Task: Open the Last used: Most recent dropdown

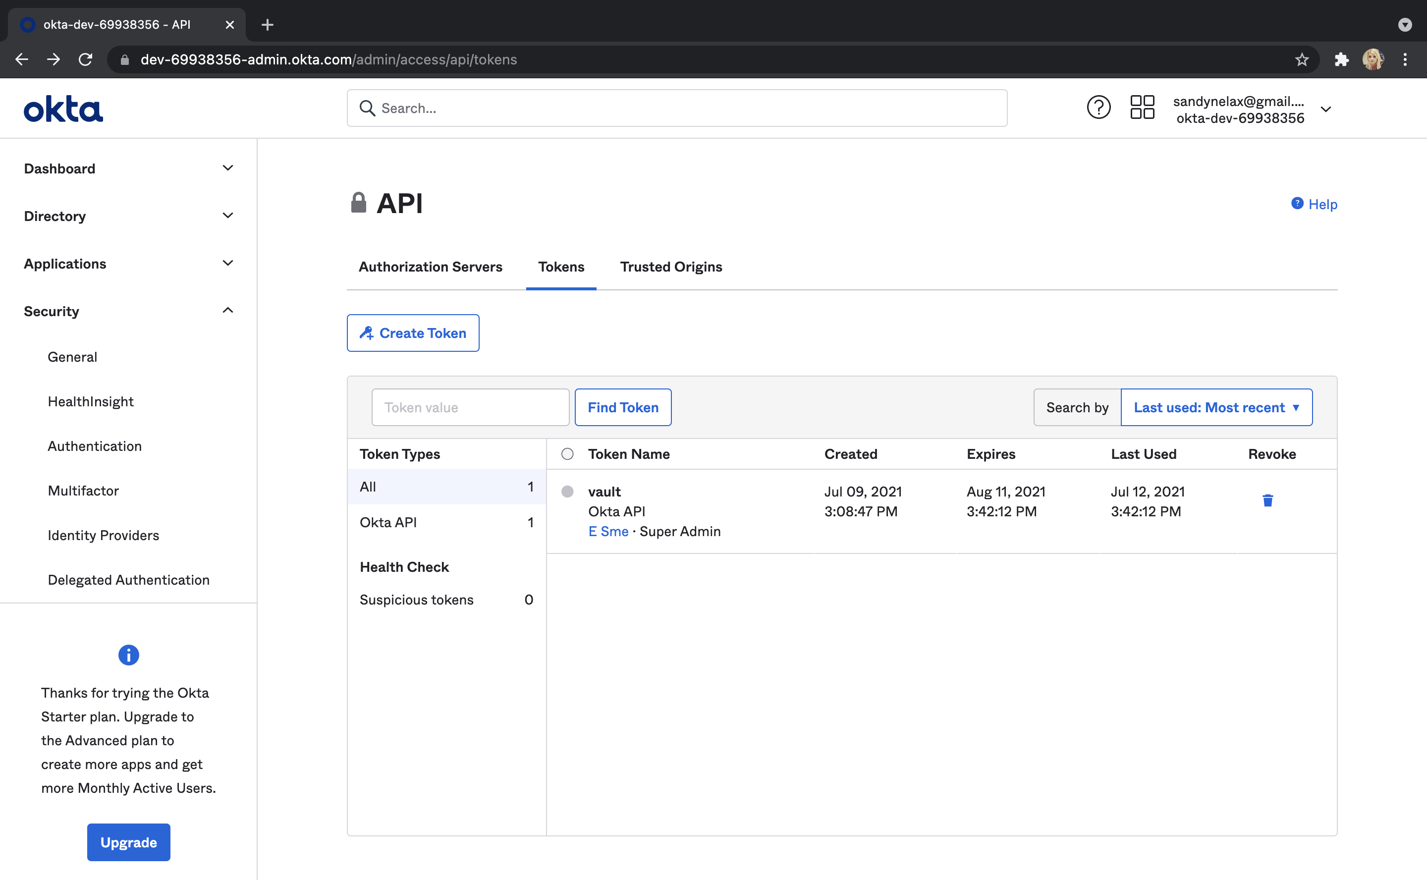Action: 1216,407
